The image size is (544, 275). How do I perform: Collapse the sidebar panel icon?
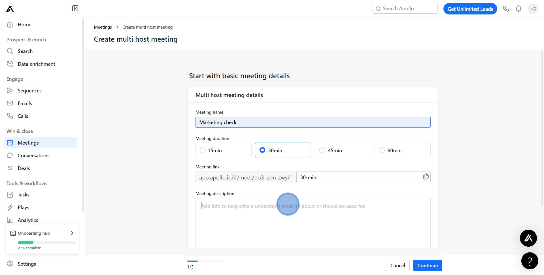point(75,9)
